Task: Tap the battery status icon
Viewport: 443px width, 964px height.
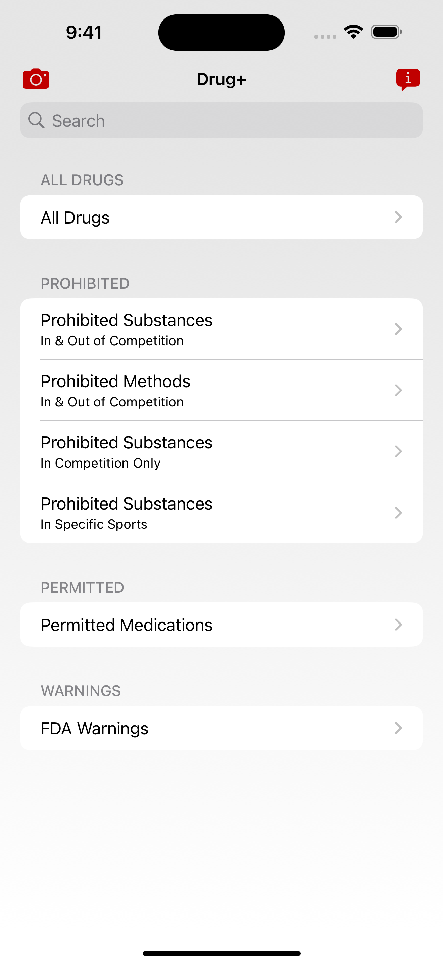Action: click(386, 32)
